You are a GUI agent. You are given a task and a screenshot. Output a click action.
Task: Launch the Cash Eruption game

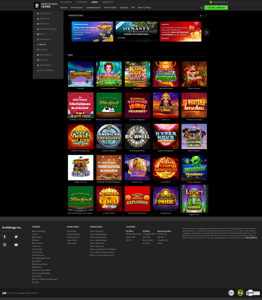[x=166, y=167]
